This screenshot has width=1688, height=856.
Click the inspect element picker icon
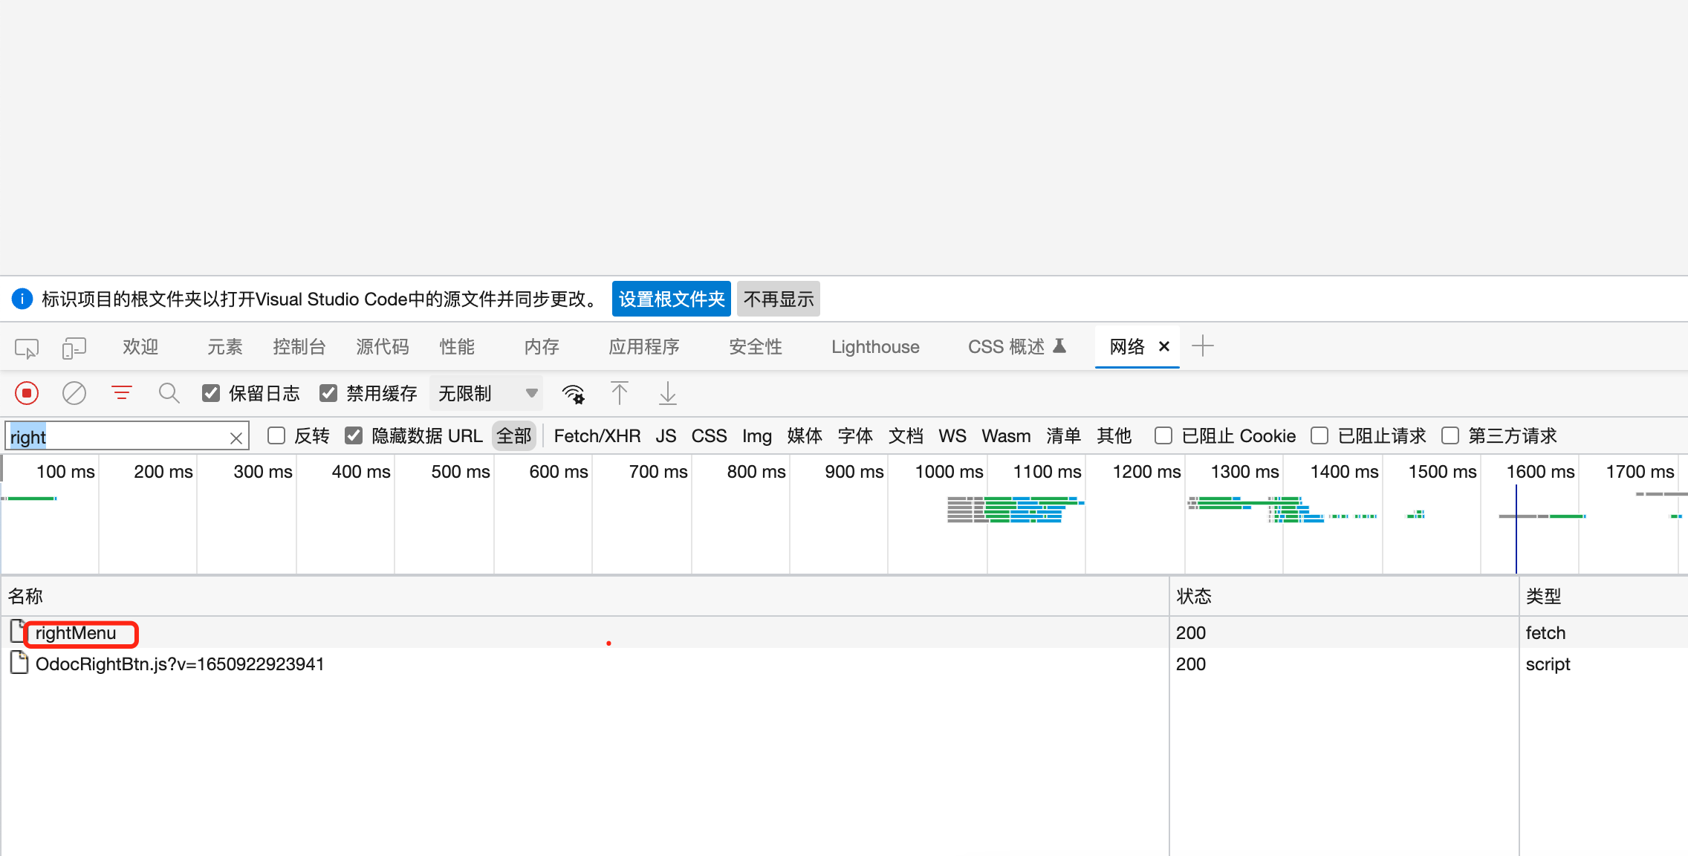pos(27,347)
